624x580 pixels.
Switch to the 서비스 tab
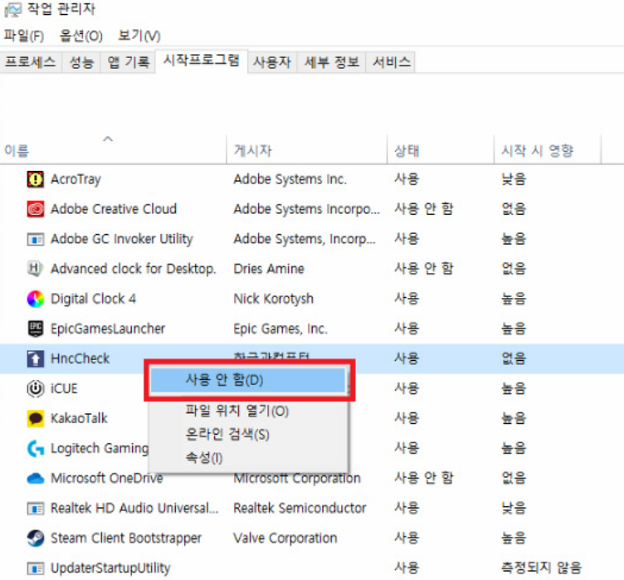tap(392, 62)
